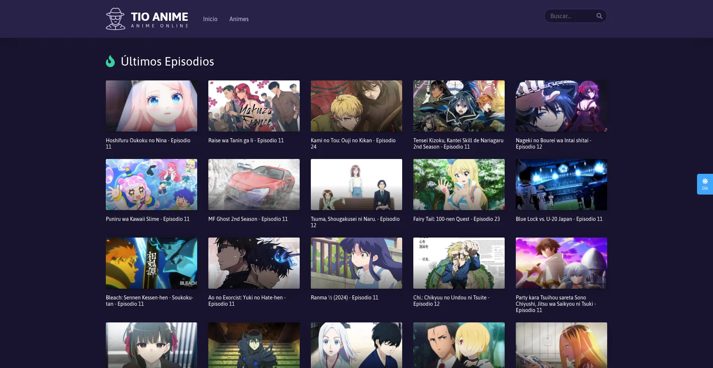Open MF Ghost 2nd Season thumbnail
This screenshot has height=368, width=713.
pyautogui.click(x=254, y=185)
